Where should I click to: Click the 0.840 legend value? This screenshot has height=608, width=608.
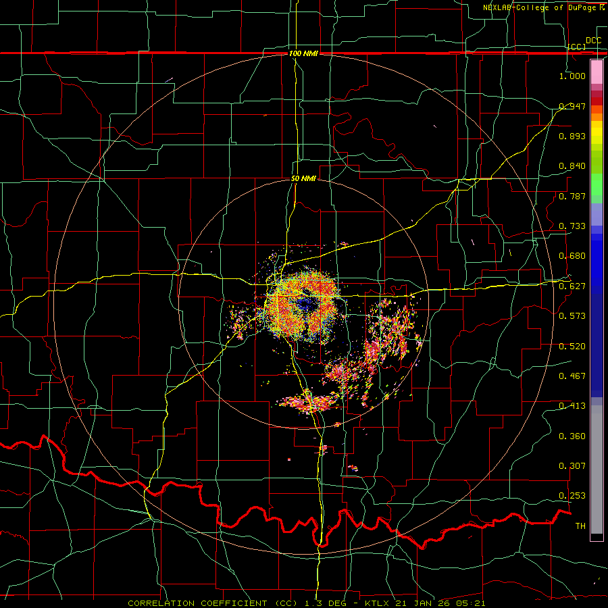click(x=572, y=166)
